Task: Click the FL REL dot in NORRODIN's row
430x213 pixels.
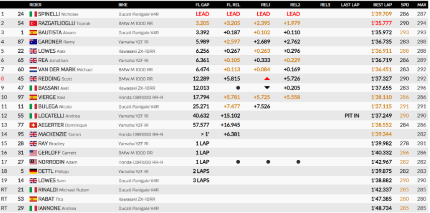Action: (x=238, y=162)
